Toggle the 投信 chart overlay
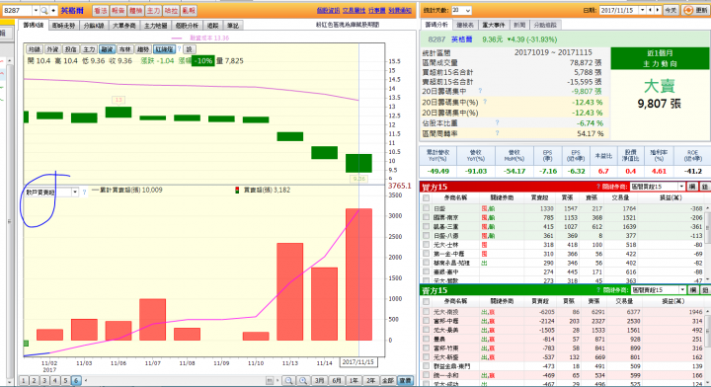The width and height of the screenshot is (711, 387). 71,49
